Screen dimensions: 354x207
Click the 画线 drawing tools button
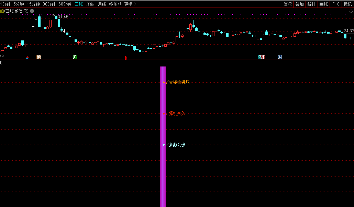pyautogui.click(x=323, y=4)
